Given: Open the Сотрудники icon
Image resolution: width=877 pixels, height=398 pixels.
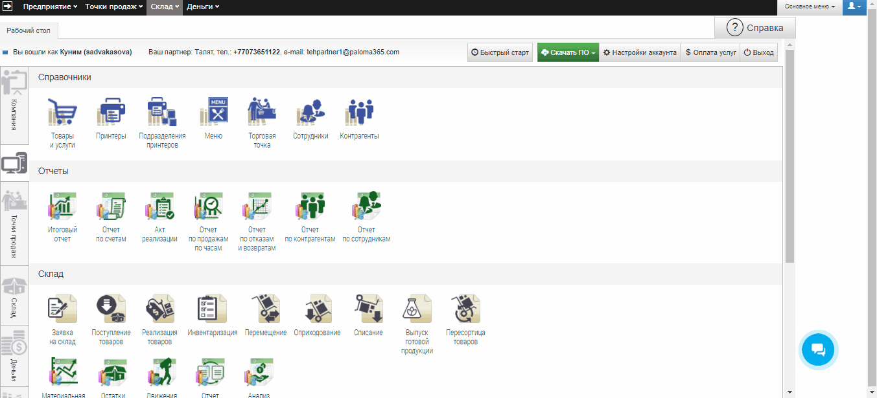Looking at the screenshot, I should [310, 114].
